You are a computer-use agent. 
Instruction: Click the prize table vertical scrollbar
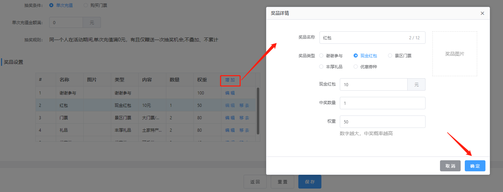(x=258, y=110)
